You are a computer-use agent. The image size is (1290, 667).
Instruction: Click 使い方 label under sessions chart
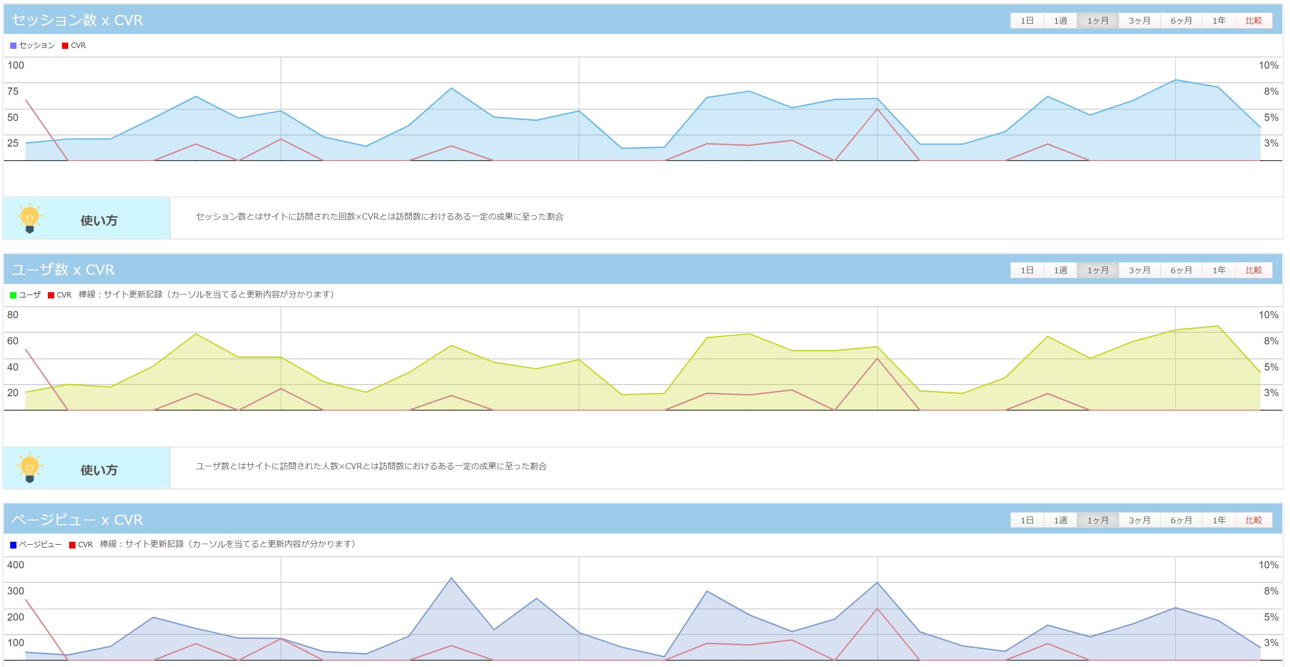pos(99,221)
